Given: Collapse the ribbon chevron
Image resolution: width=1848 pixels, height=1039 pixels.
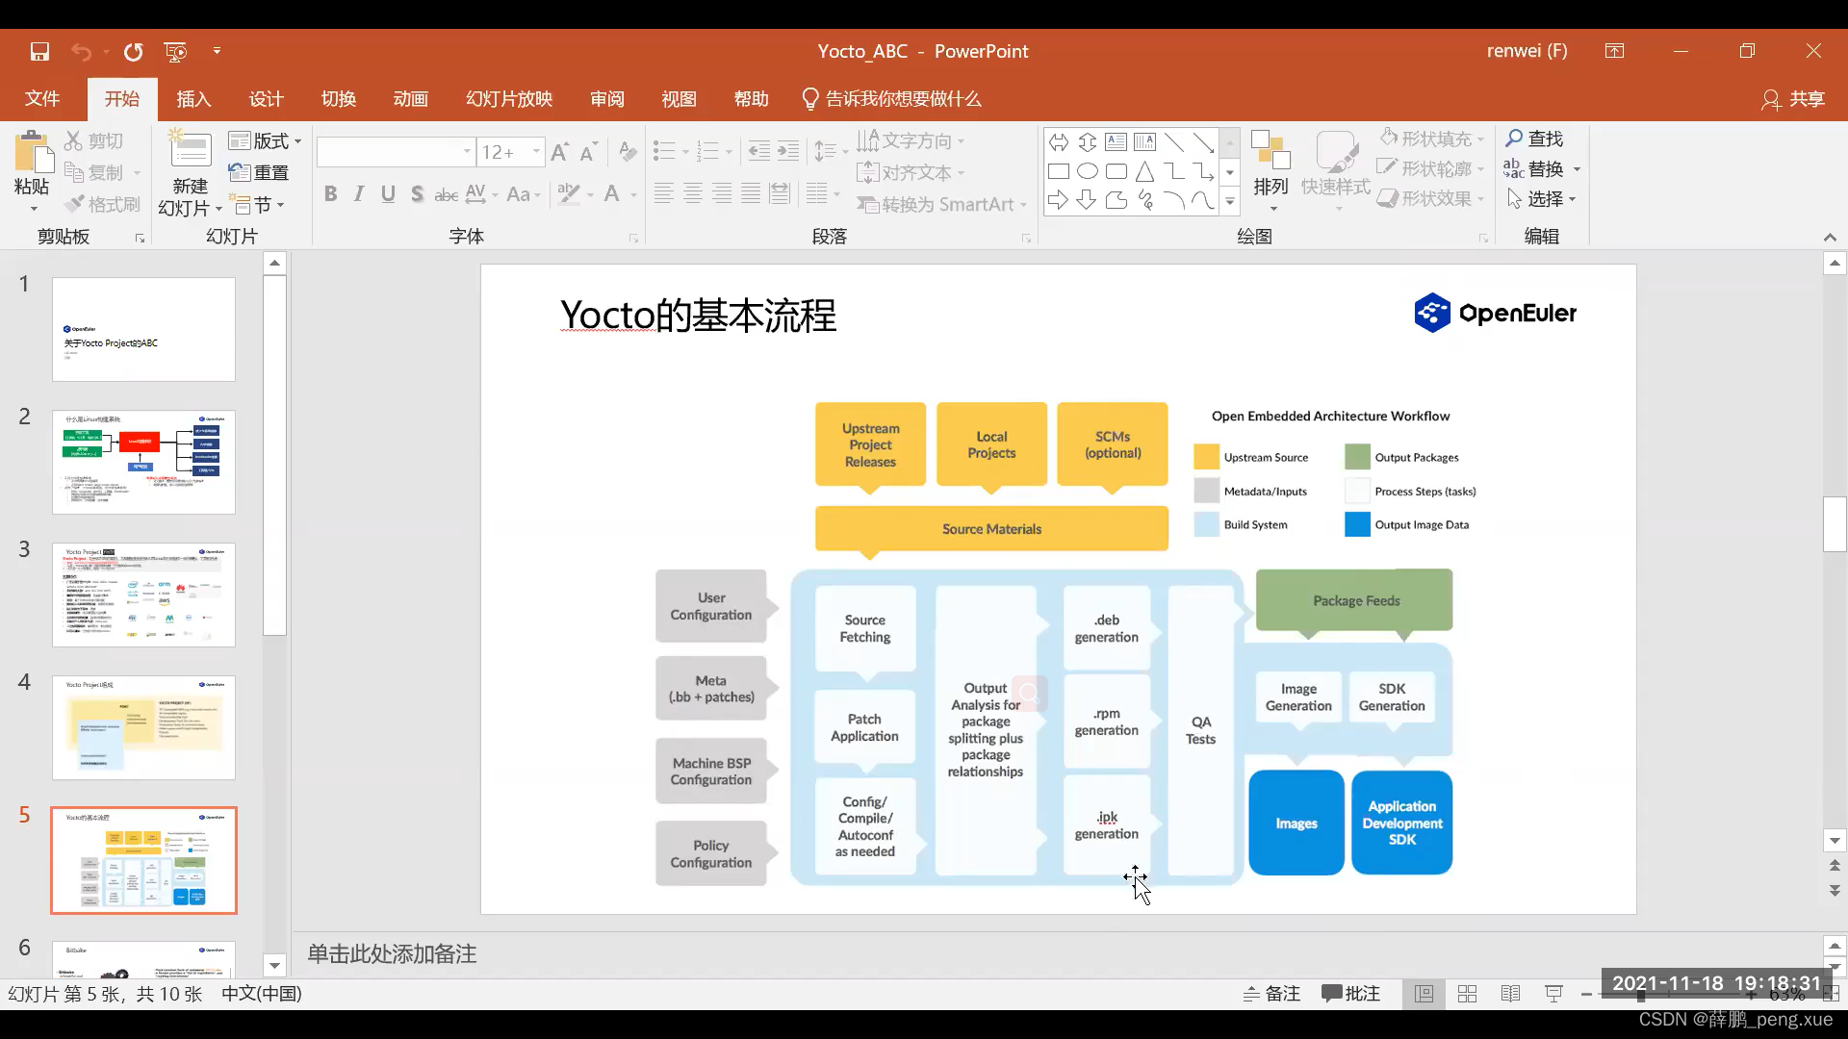Looking at the screenshot, I should pyautogui.click(x=1830, y=237).
